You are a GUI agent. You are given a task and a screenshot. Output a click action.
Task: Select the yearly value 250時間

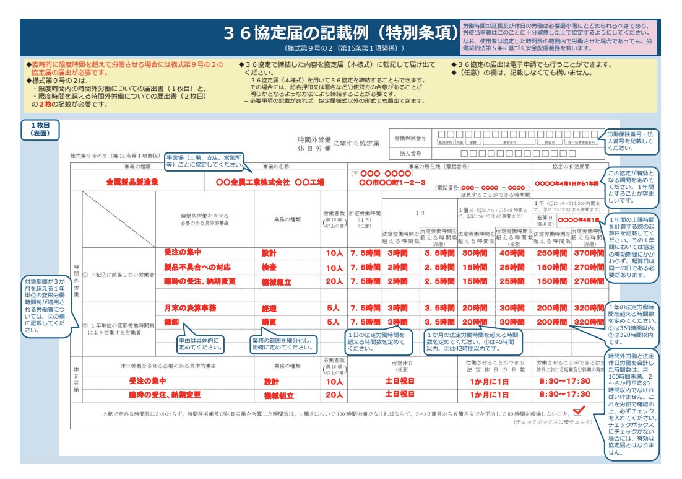551,253
